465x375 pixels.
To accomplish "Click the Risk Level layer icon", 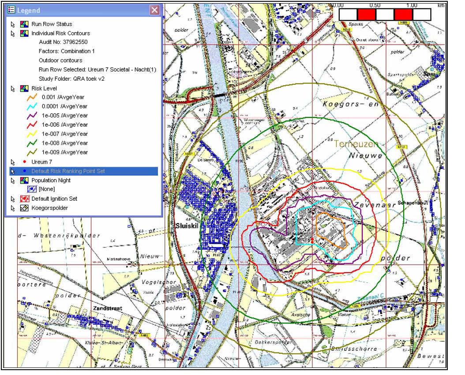I will (x=24, y=88).
